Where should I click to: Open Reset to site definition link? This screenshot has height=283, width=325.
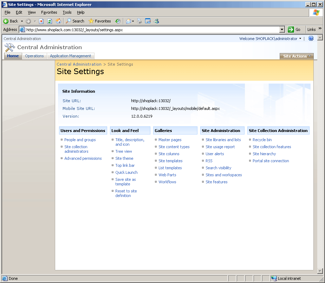(126, 193)
